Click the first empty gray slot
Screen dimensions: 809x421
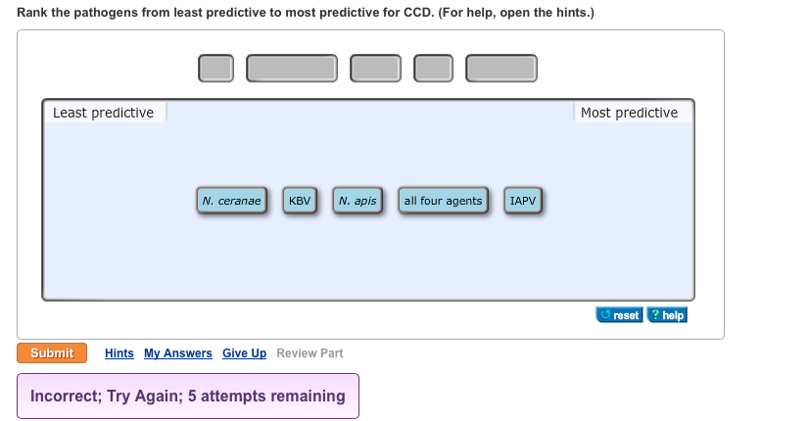[x=216, y=69]
